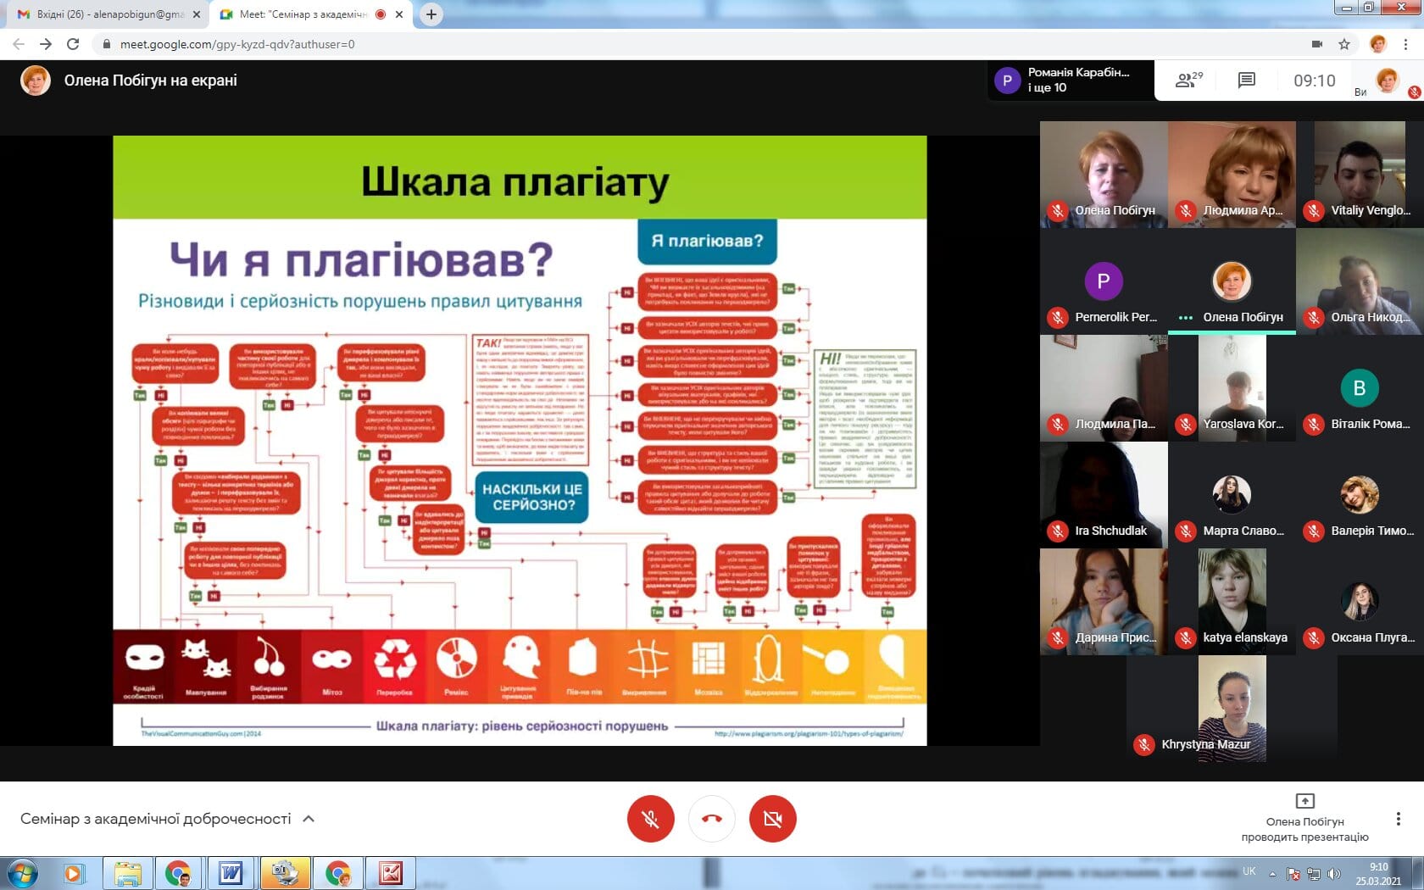Open a new browser tab

click(x=431, y=14)
